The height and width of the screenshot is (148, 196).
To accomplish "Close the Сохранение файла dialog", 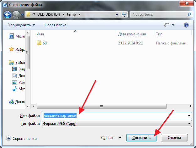I will click(187, 3).
